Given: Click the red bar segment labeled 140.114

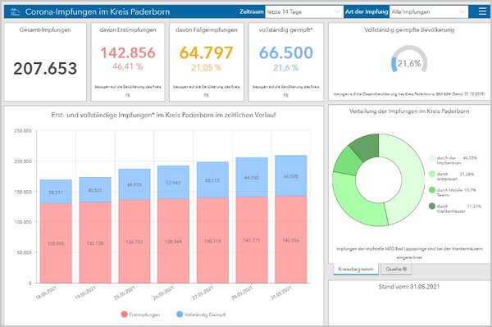Looking at the screenshot, I should point(212,240).
